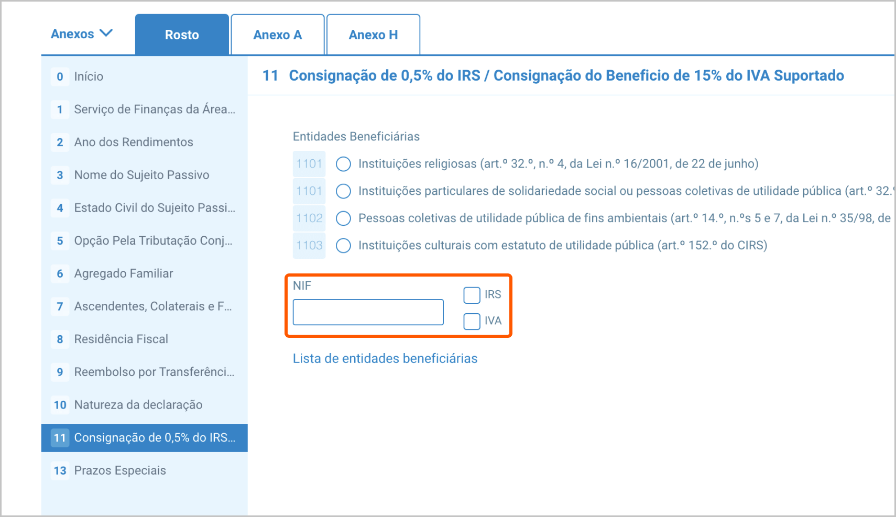This screenshot has height=517, width=896.
Task: Select Instituições particulares de solidariedade social option
Action: pyautogui.click(x=343, y=191)
